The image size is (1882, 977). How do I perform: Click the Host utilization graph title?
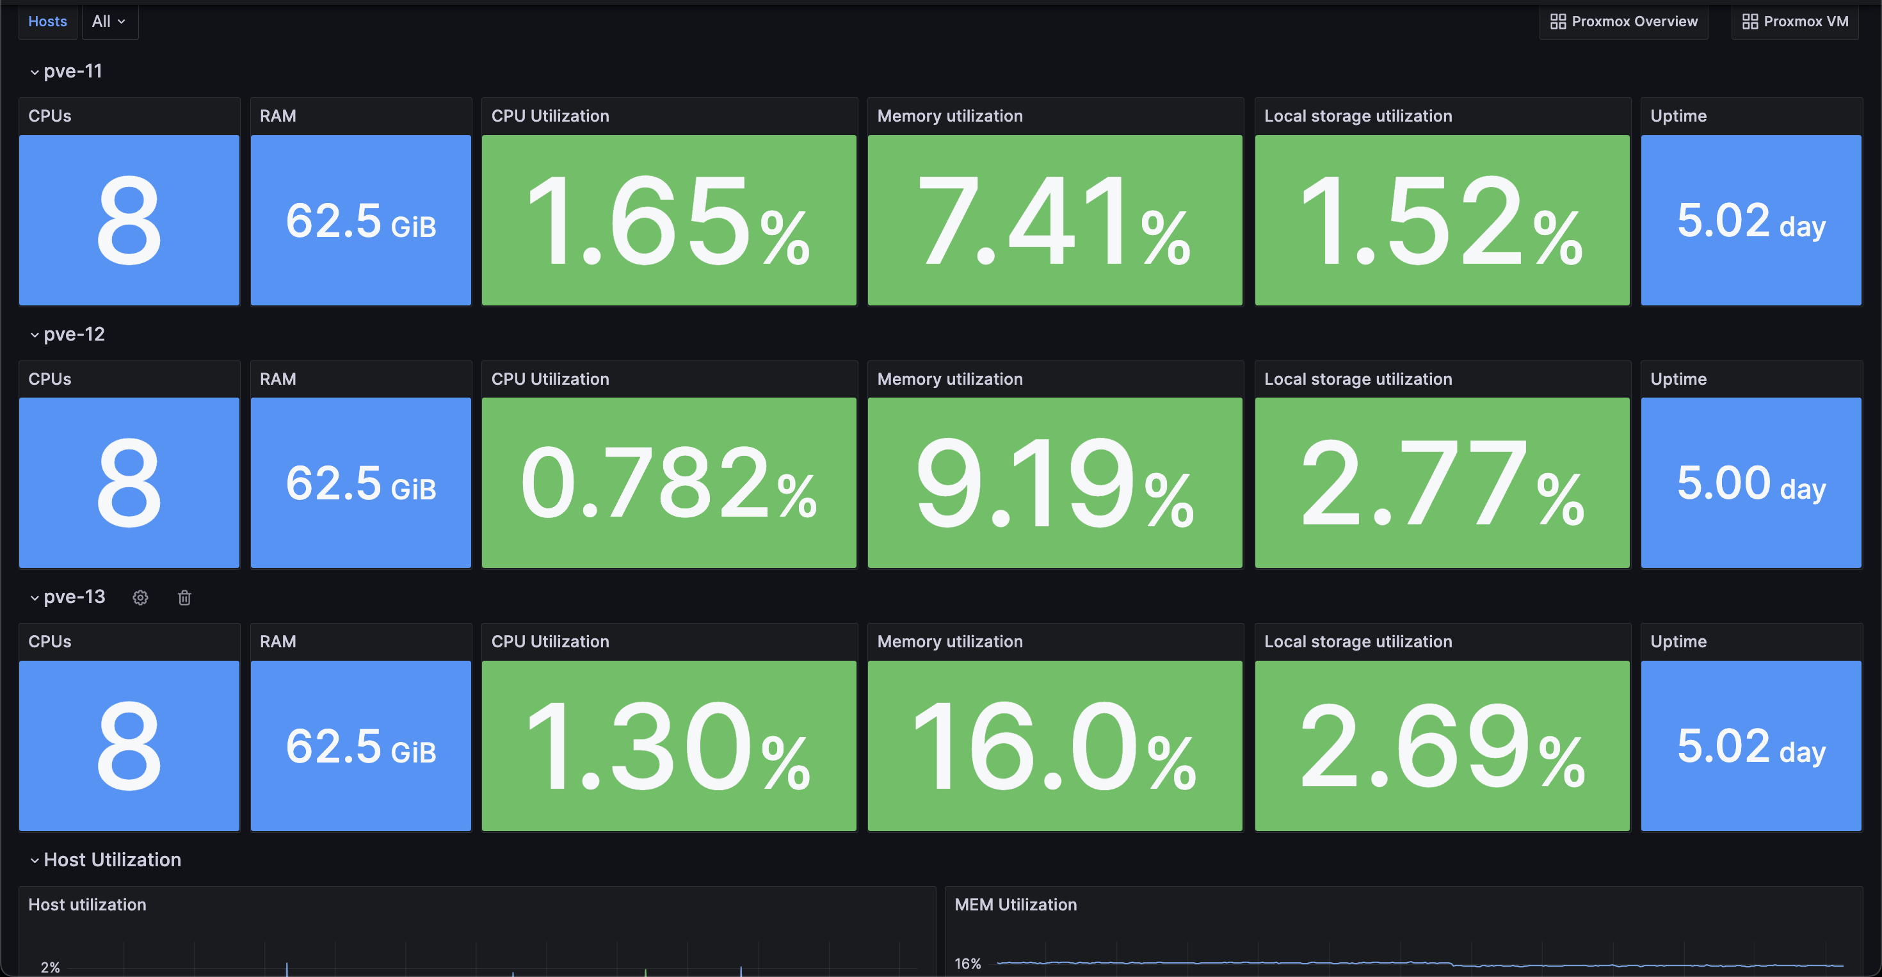click(x=87, y=904)
